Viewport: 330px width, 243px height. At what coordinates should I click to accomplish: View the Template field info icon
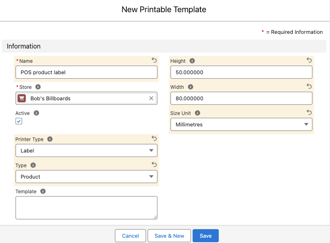tap(43, 191)
